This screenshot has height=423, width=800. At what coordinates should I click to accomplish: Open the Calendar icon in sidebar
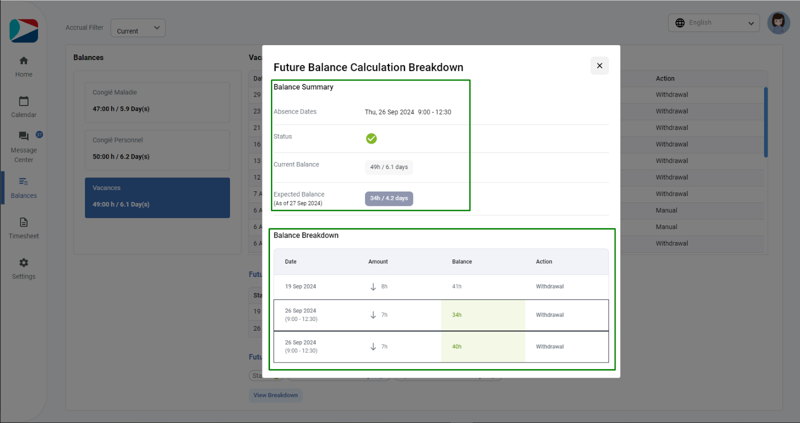(23, 101)
